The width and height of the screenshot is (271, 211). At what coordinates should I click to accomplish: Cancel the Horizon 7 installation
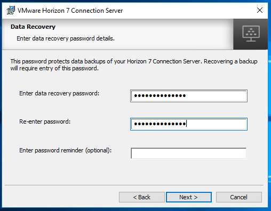coord(239,197)
